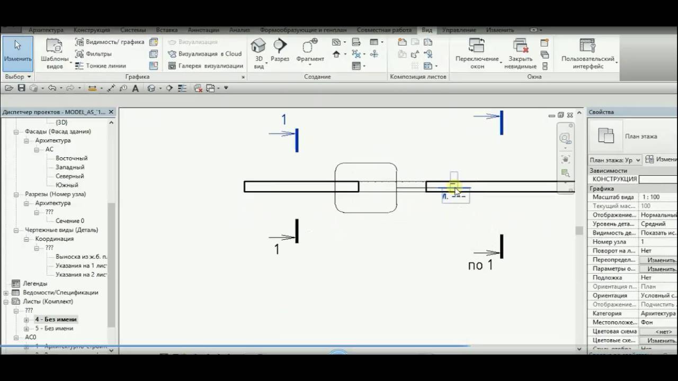Click the Цветовая схема <нет> value
Viewport: 678px width, 381px height.
pyautogui.click(x=658, y=331)
